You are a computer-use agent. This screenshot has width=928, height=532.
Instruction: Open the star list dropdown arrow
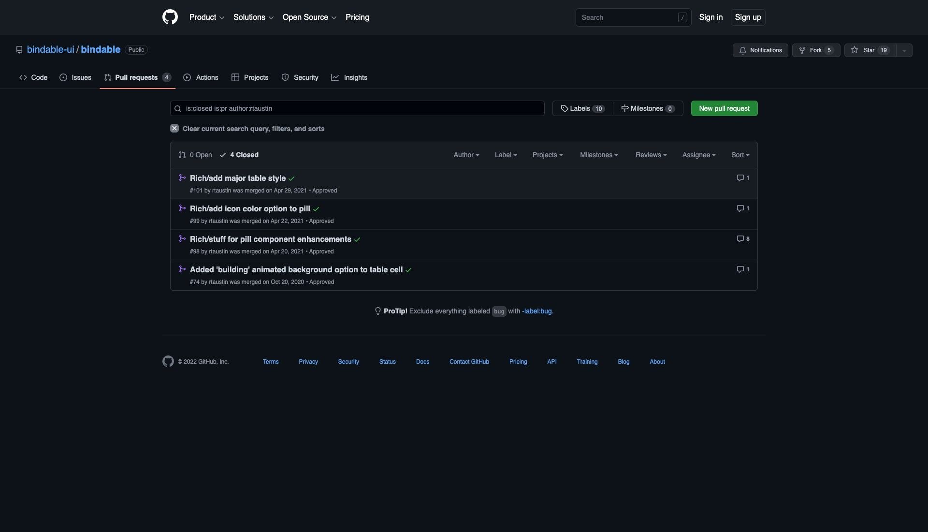pyautogui.click(x=904, y=50)
